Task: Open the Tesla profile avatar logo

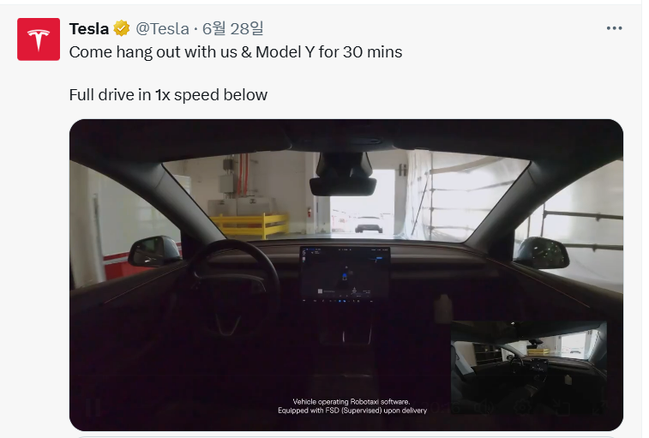Action: [39, 39]
